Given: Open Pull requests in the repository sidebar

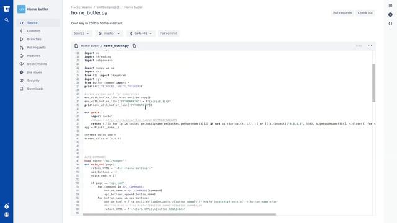Looking at the screenshot, I should pos(38,48).
